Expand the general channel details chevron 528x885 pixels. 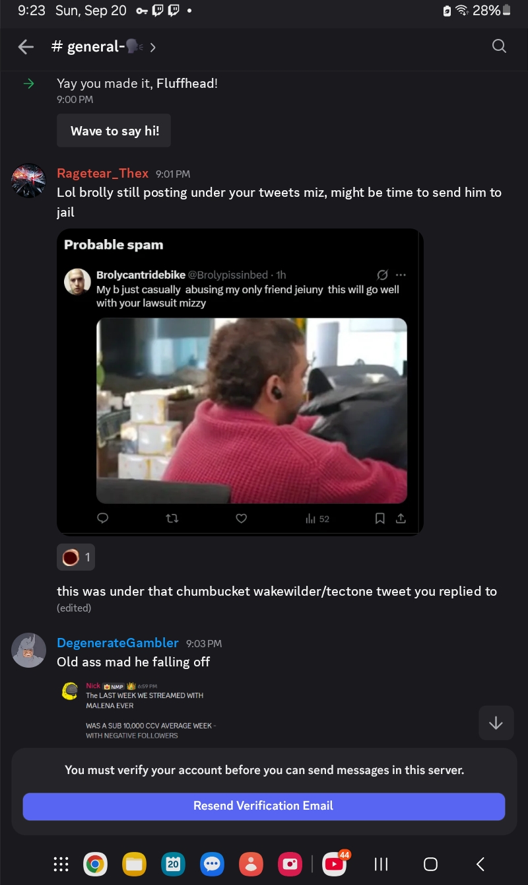click(x=153, y=47)
